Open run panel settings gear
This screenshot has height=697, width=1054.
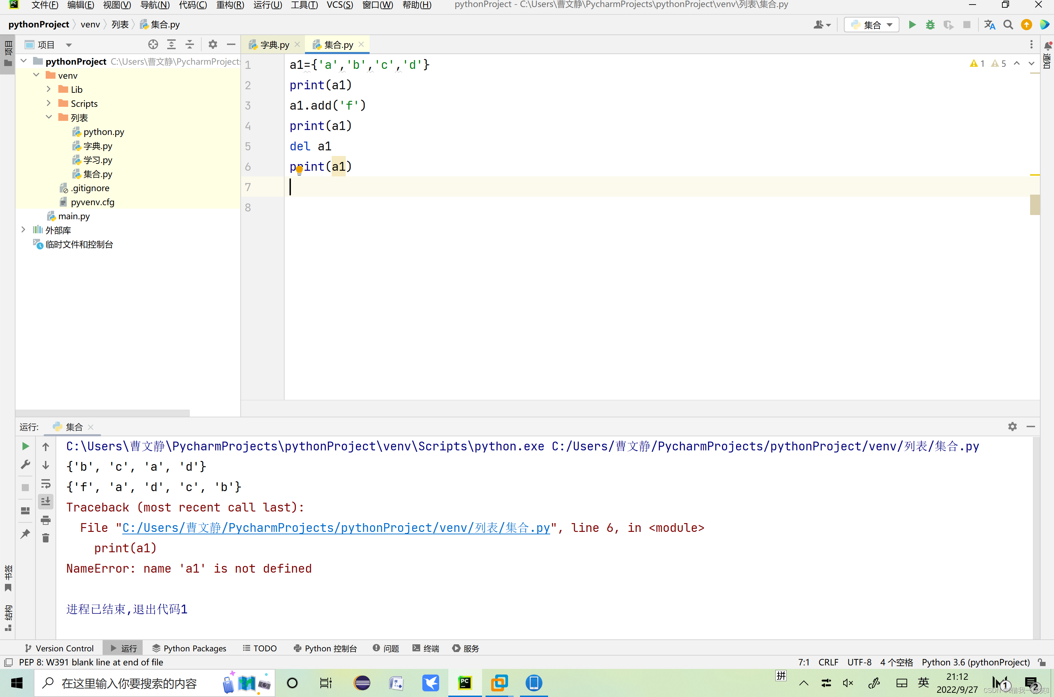pos(1012,427)
